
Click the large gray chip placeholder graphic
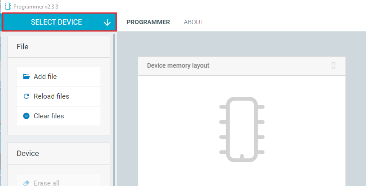point(242,130)
